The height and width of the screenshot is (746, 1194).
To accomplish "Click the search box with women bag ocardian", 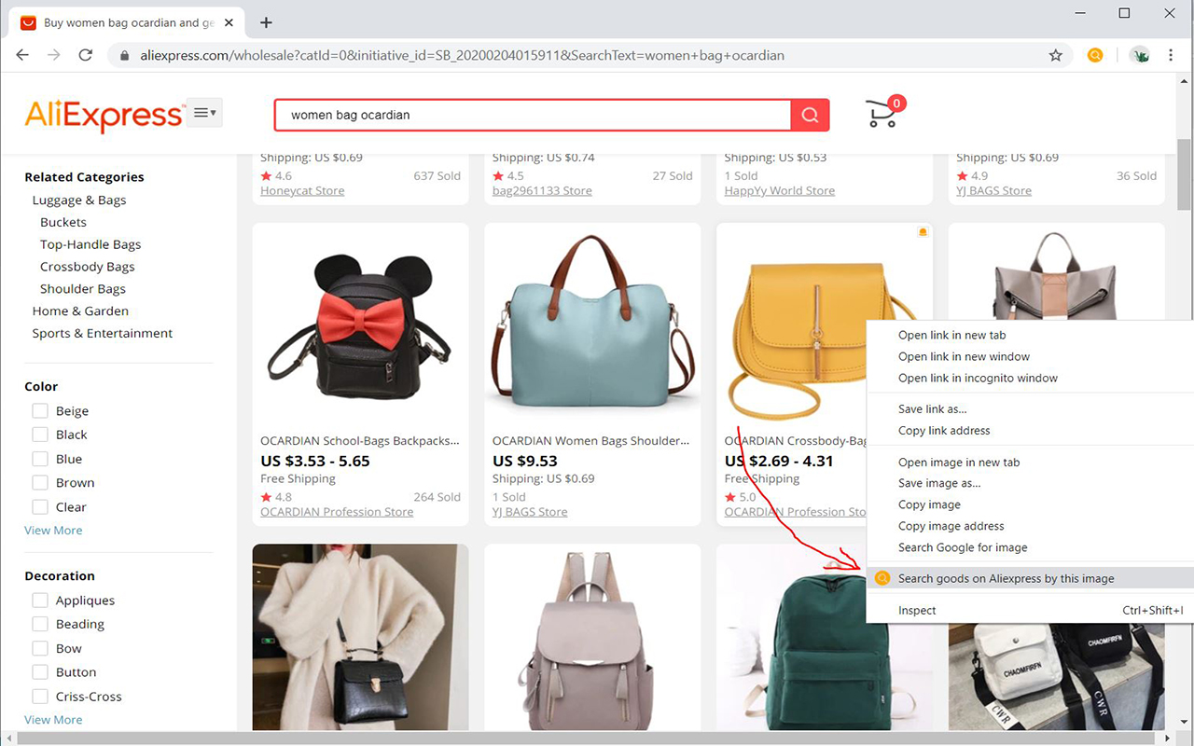I will coord(533,116).
